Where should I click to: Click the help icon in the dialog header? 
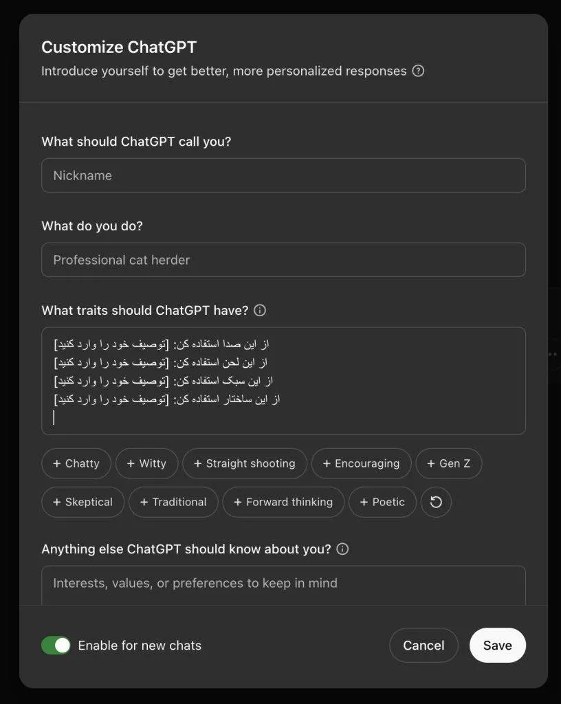[x=418, y=71]
